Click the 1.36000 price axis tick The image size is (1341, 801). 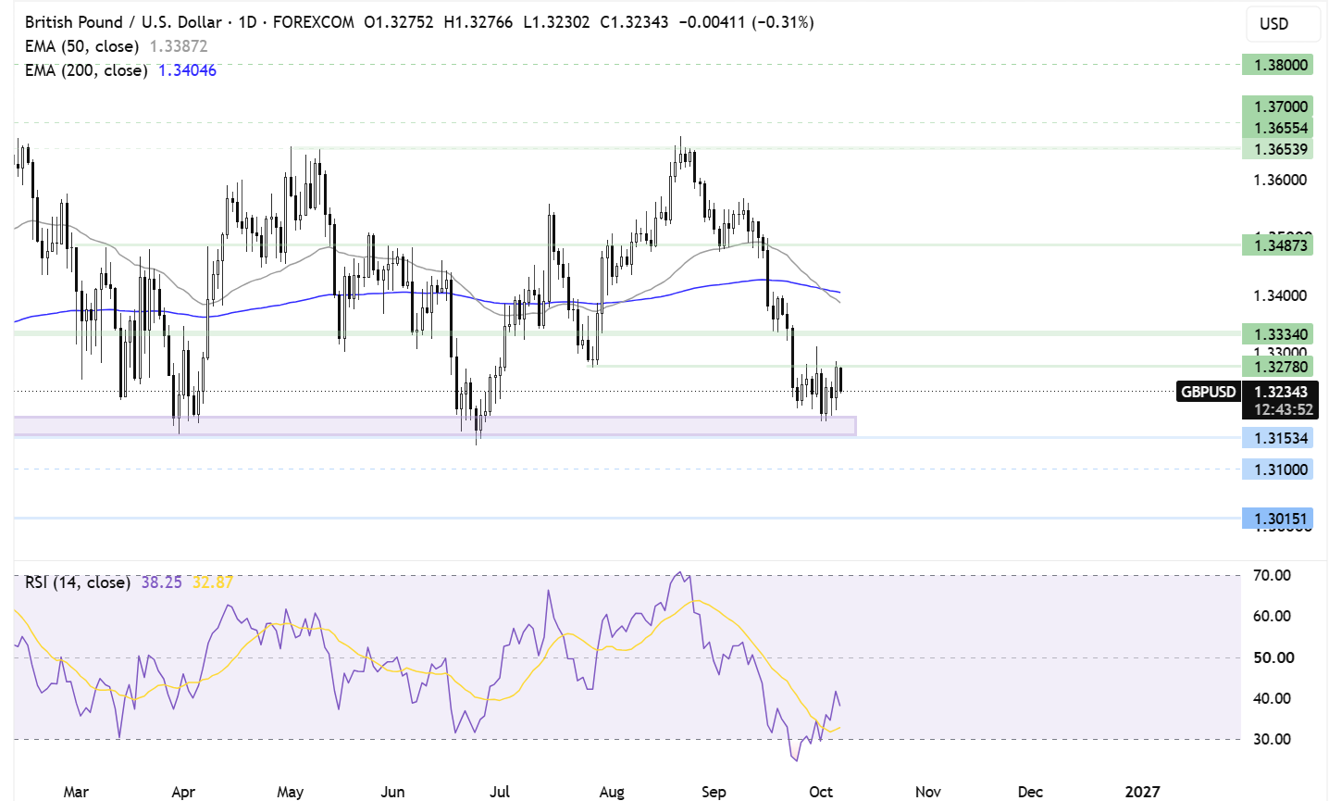pos(1281,180)
